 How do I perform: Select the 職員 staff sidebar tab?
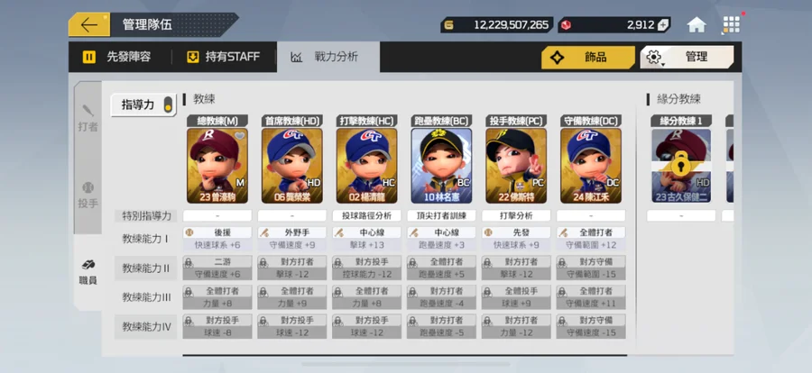tap(88, 272)
